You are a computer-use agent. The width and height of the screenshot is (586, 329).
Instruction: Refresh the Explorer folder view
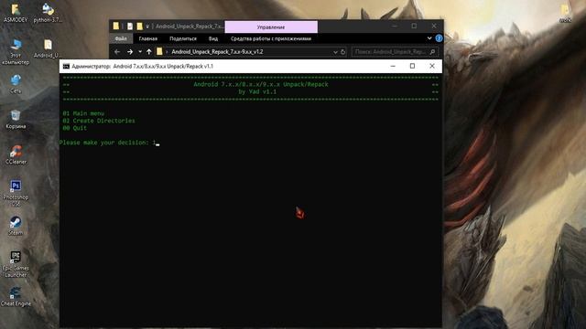pos(342,52)
